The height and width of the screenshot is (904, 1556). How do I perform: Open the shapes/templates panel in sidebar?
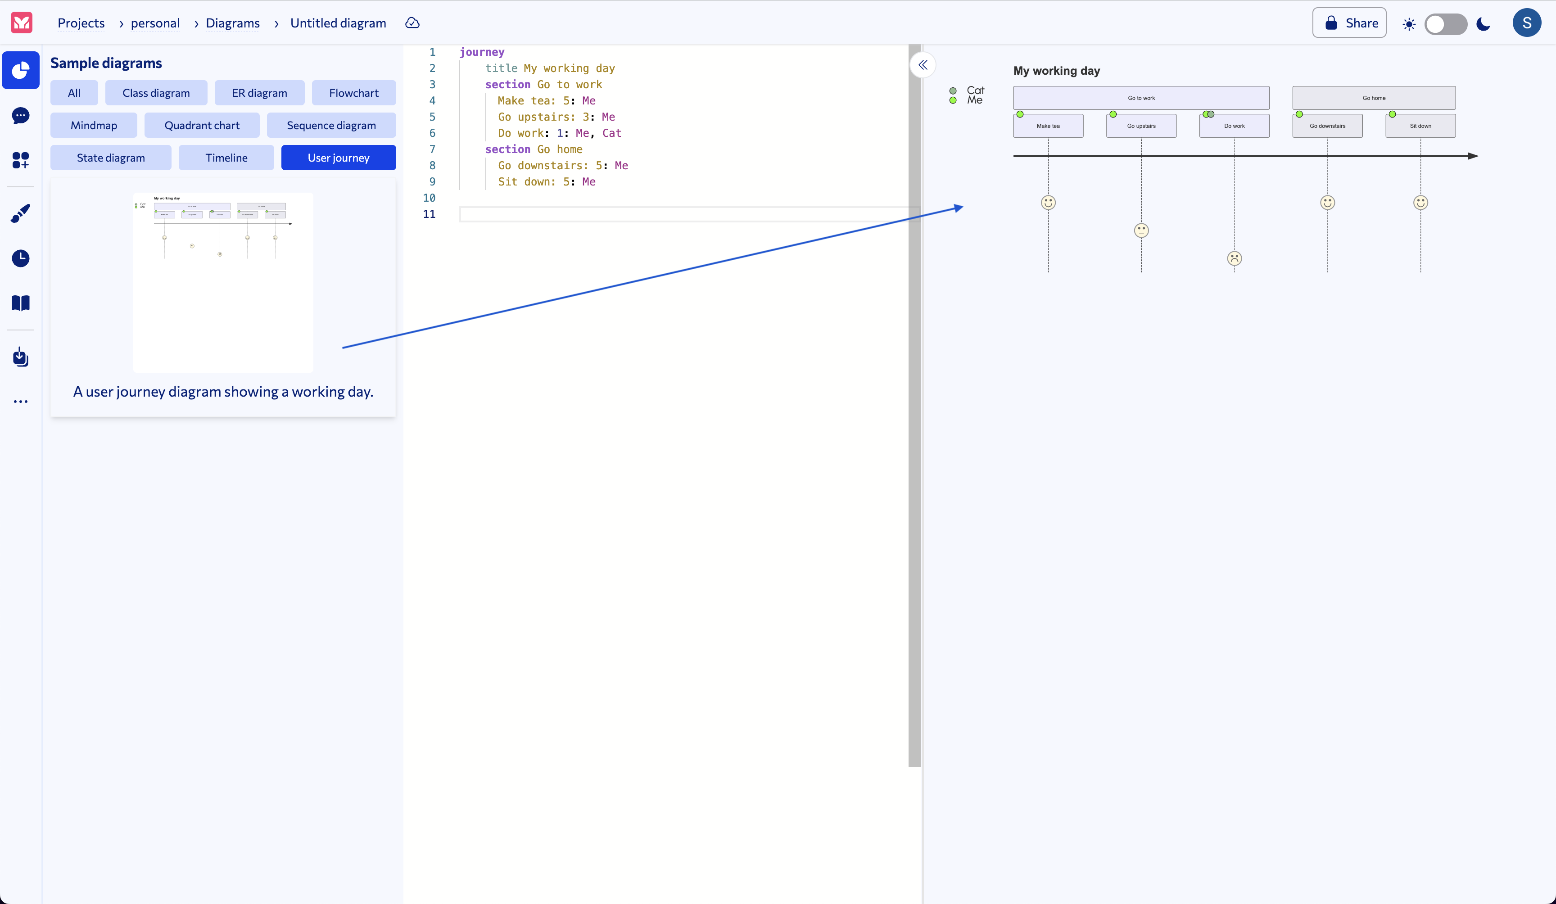click(20, 161)
